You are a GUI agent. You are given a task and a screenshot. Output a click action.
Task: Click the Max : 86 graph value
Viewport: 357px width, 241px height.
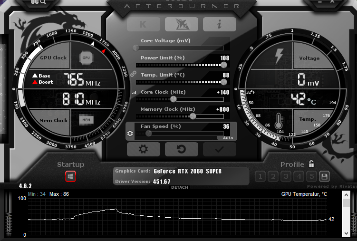coord(59,194)
